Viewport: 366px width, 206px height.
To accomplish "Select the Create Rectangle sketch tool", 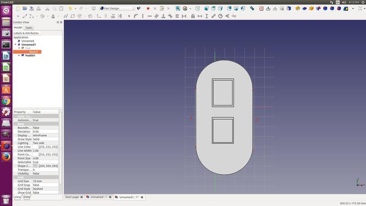I will click(72, 16).
